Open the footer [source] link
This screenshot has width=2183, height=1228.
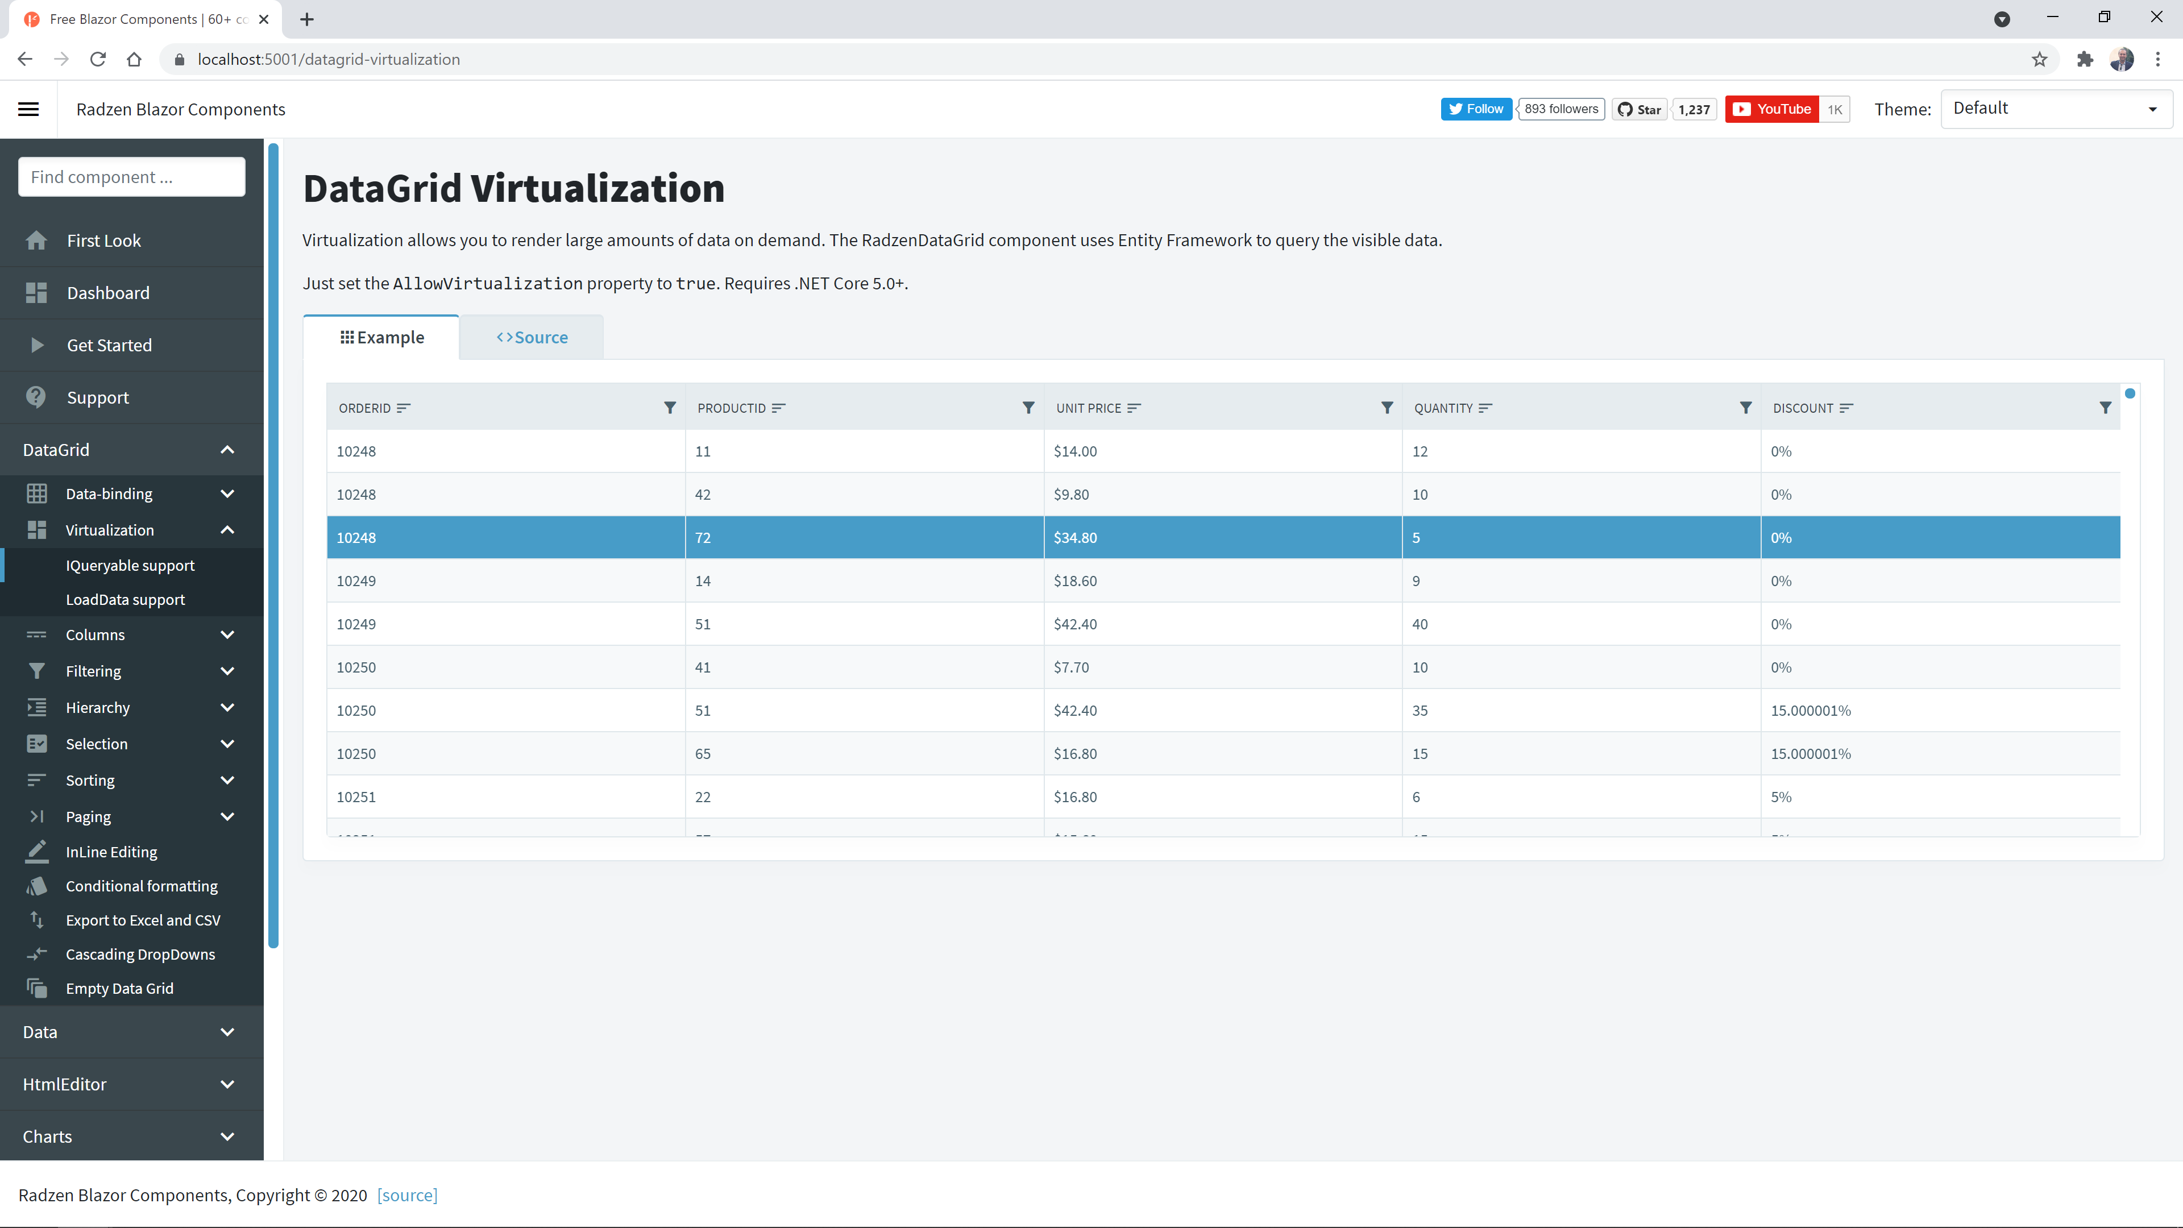coord(407,1195)
